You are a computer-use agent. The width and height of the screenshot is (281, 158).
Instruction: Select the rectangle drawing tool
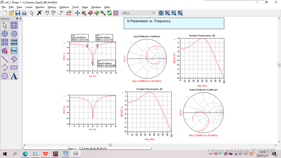point(14,68)
